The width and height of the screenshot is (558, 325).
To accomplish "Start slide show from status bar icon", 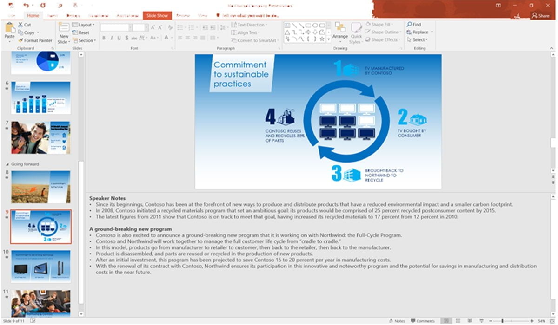I will pos(480,321).
